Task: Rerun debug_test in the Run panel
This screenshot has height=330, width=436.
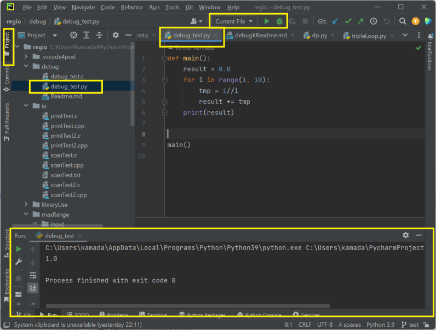Action: (x=19, y=249)
